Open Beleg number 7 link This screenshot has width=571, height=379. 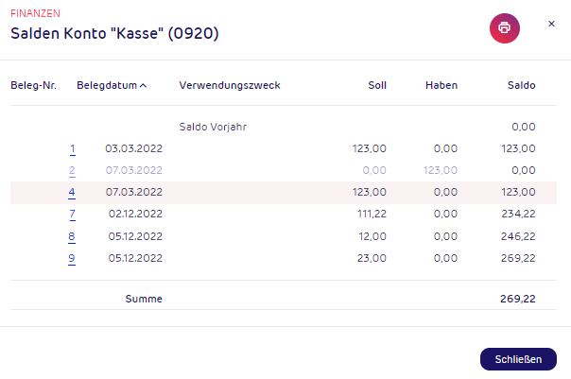[73, 215]
